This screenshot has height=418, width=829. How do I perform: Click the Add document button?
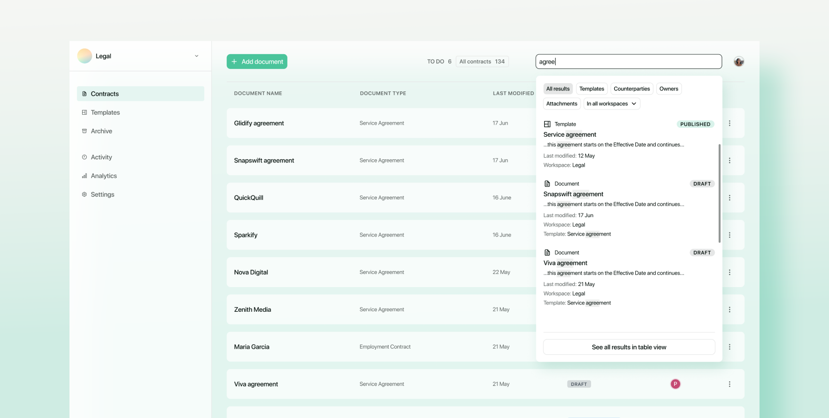(x=257, y=62)
